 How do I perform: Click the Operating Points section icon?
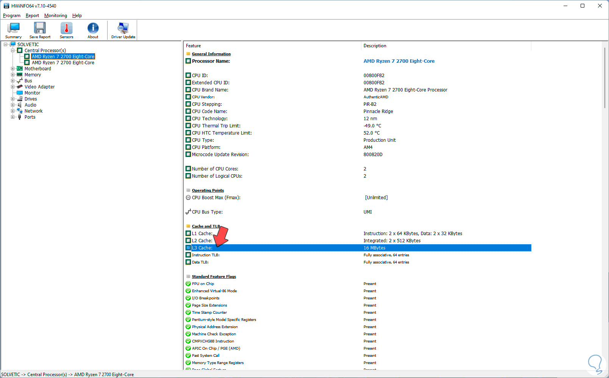[x=188, y=191]
